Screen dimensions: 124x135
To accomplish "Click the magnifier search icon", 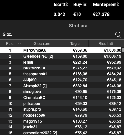I will coord(118,35).
